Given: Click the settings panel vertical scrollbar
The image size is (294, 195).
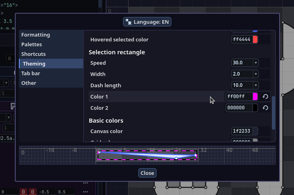Looking at the screenshot, I should point(274,113).
